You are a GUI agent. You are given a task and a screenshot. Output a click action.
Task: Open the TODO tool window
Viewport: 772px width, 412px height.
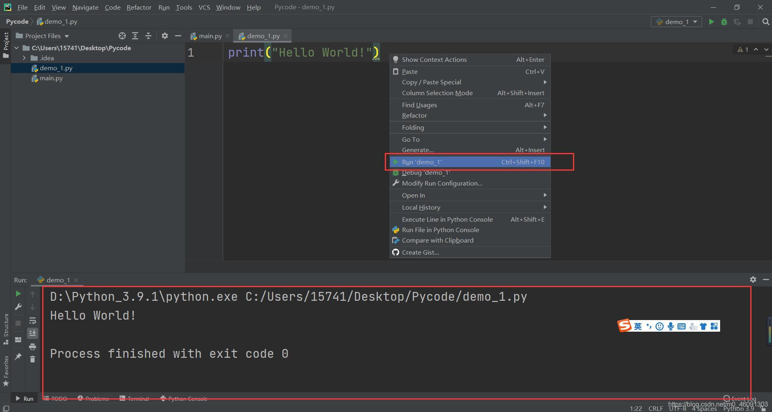pyautogui.click(x=55, y=399)
